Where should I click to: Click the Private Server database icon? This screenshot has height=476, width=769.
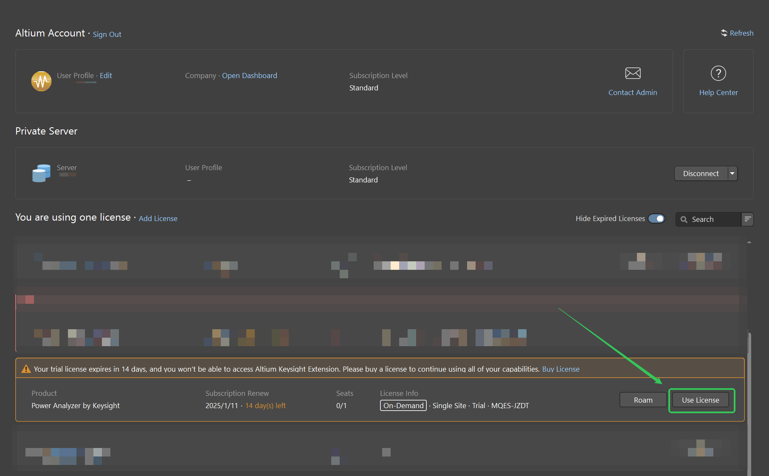click(x=41, y=173)
